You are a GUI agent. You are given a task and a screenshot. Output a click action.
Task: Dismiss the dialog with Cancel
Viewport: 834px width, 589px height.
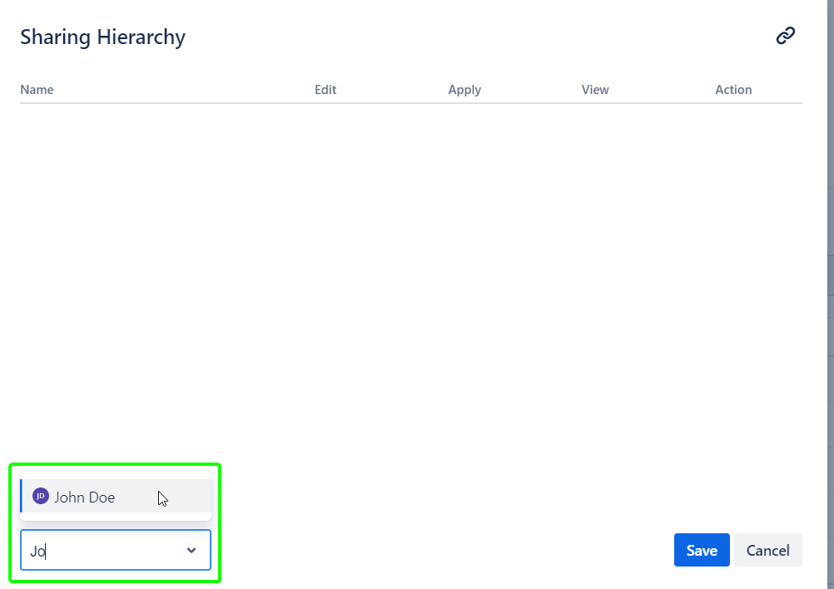pos(767,550)
